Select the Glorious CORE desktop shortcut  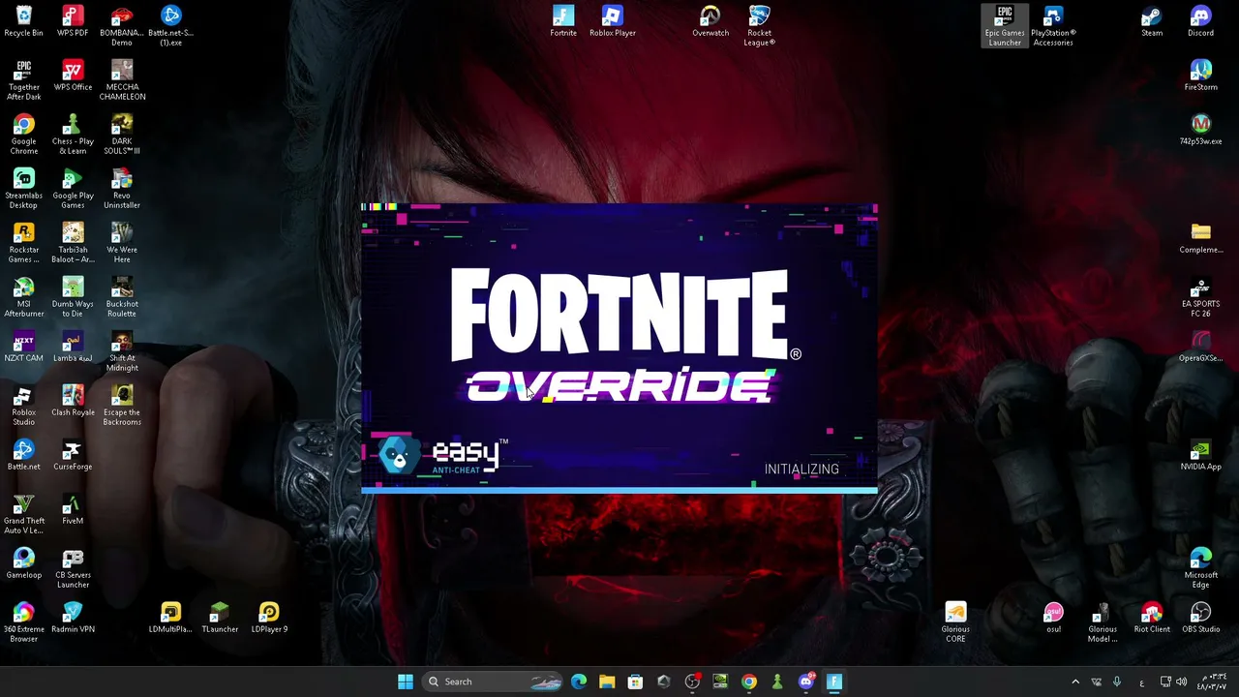(x=955, y=622)
